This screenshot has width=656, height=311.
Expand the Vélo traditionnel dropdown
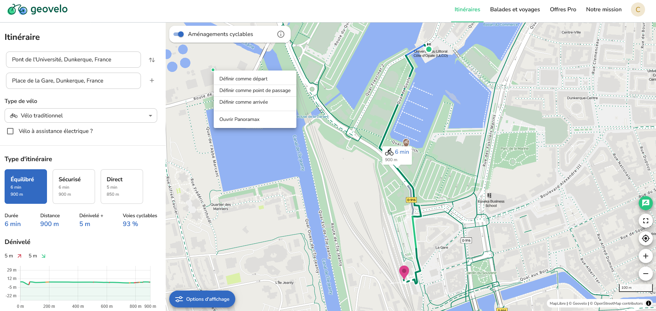pyautogui.click(x=81, y=116)
